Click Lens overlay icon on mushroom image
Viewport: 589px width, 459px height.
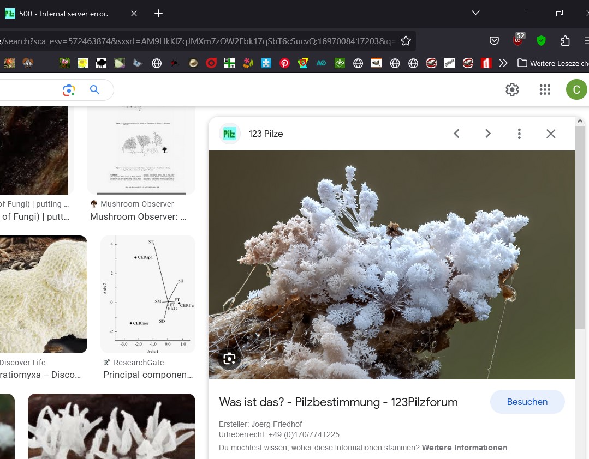pyautogui.click(x=229, y=359)
